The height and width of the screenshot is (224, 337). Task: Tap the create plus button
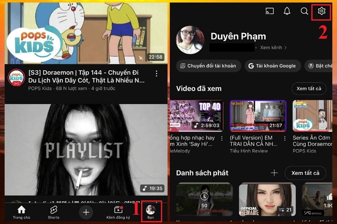point(86,212)
